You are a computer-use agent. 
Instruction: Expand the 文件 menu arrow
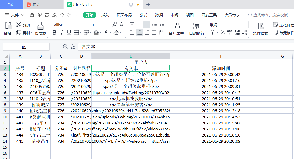coord(23,15)
